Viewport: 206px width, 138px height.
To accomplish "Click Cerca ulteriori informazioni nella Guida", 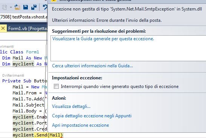I will click(x=93, y=65).
